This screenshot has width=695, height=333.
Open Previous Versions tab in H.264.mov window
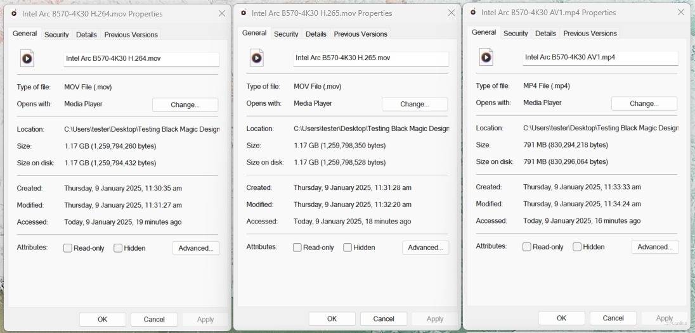131,34
